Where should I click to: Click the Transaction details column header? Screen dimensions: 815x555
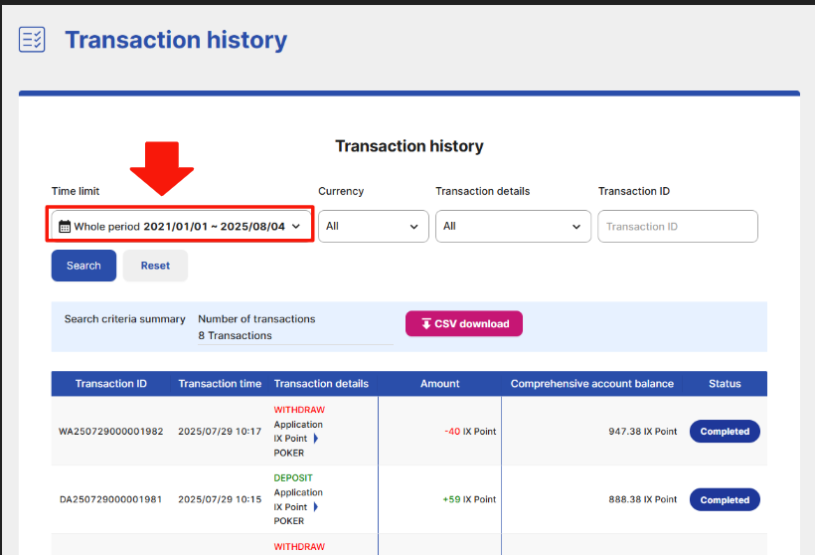[x=321, y=384]
